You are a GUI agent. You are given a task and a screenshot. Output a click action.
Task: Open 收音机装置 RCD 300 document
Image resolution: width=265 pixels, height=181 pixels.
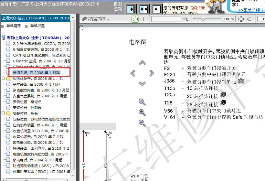(x=41, y=131)
